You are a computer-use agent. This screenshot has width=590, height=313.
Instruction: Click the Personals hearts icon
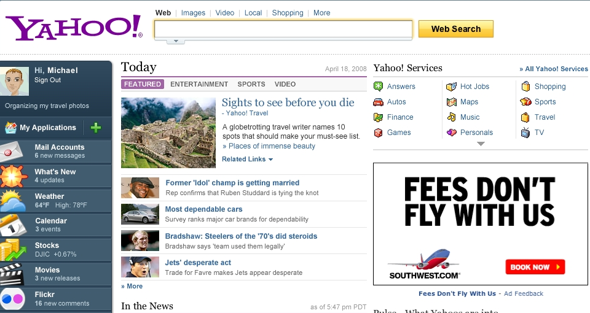point(451,133)
